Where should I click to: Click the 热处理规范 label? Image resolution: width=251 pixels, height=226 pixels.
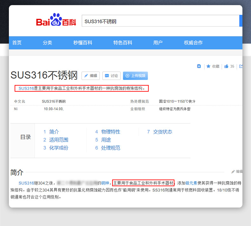coord(139,101)
